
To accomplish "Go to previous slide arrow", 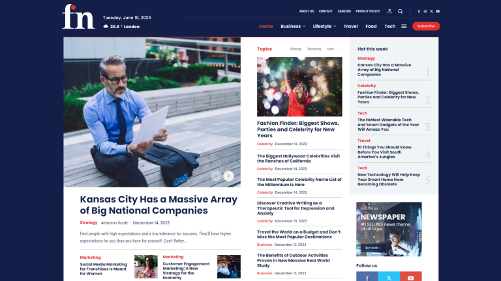I will click(216, 176).
